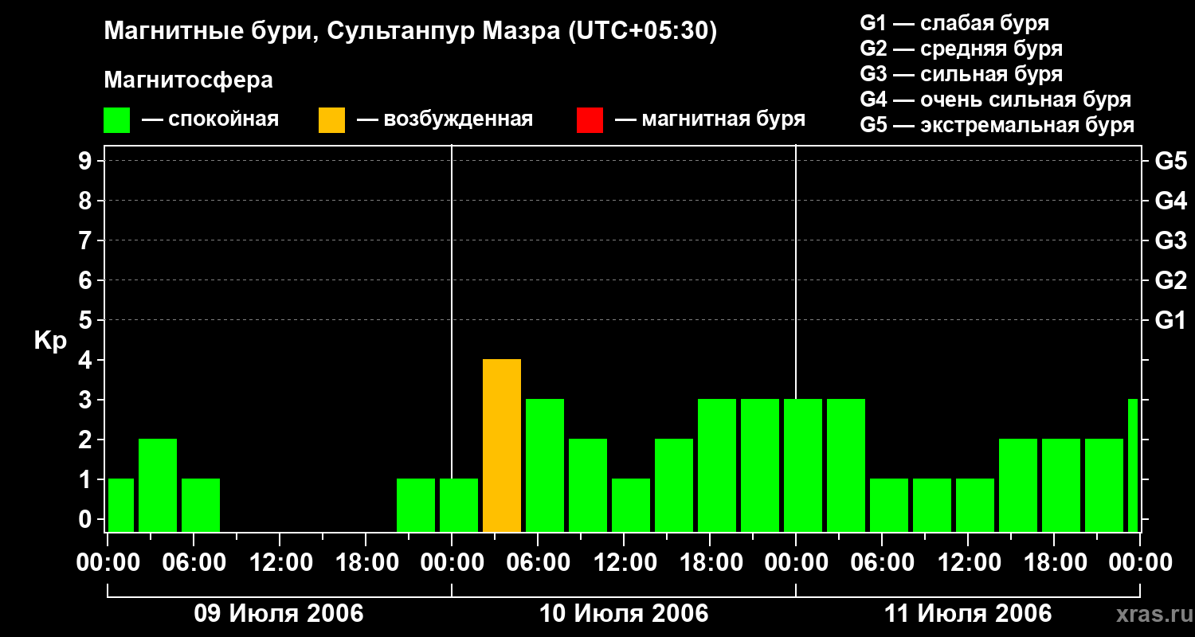Image resolution: width=1195 pixels, height=637 pixels.
Task: Click the '10 Июля 2006' date label
Action: pos(624,614)
